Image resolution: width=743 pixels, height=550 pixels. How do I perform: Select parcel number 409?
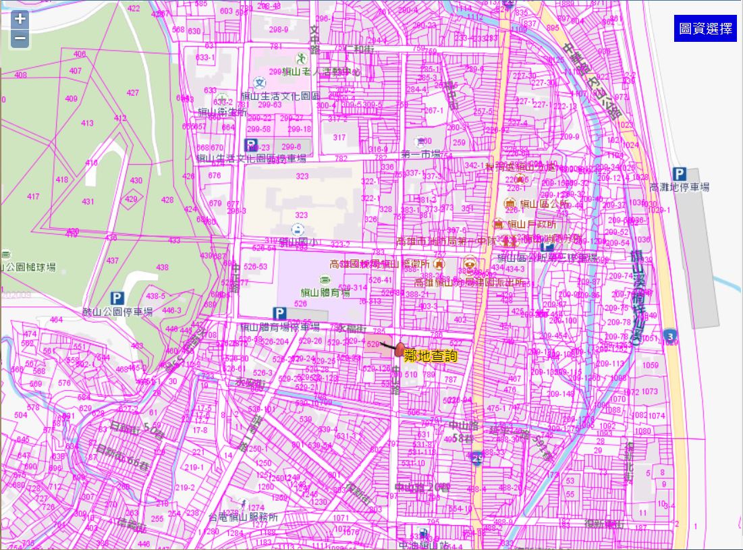(71, 99)
